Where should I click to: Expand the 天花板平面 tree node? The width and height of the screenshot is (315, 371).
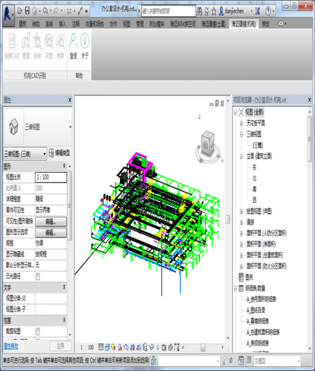coord(241,123)
